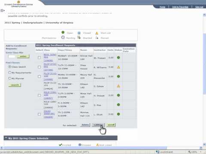
Task: Select the checkbox for the Minor Hall class
Action: 39,95
